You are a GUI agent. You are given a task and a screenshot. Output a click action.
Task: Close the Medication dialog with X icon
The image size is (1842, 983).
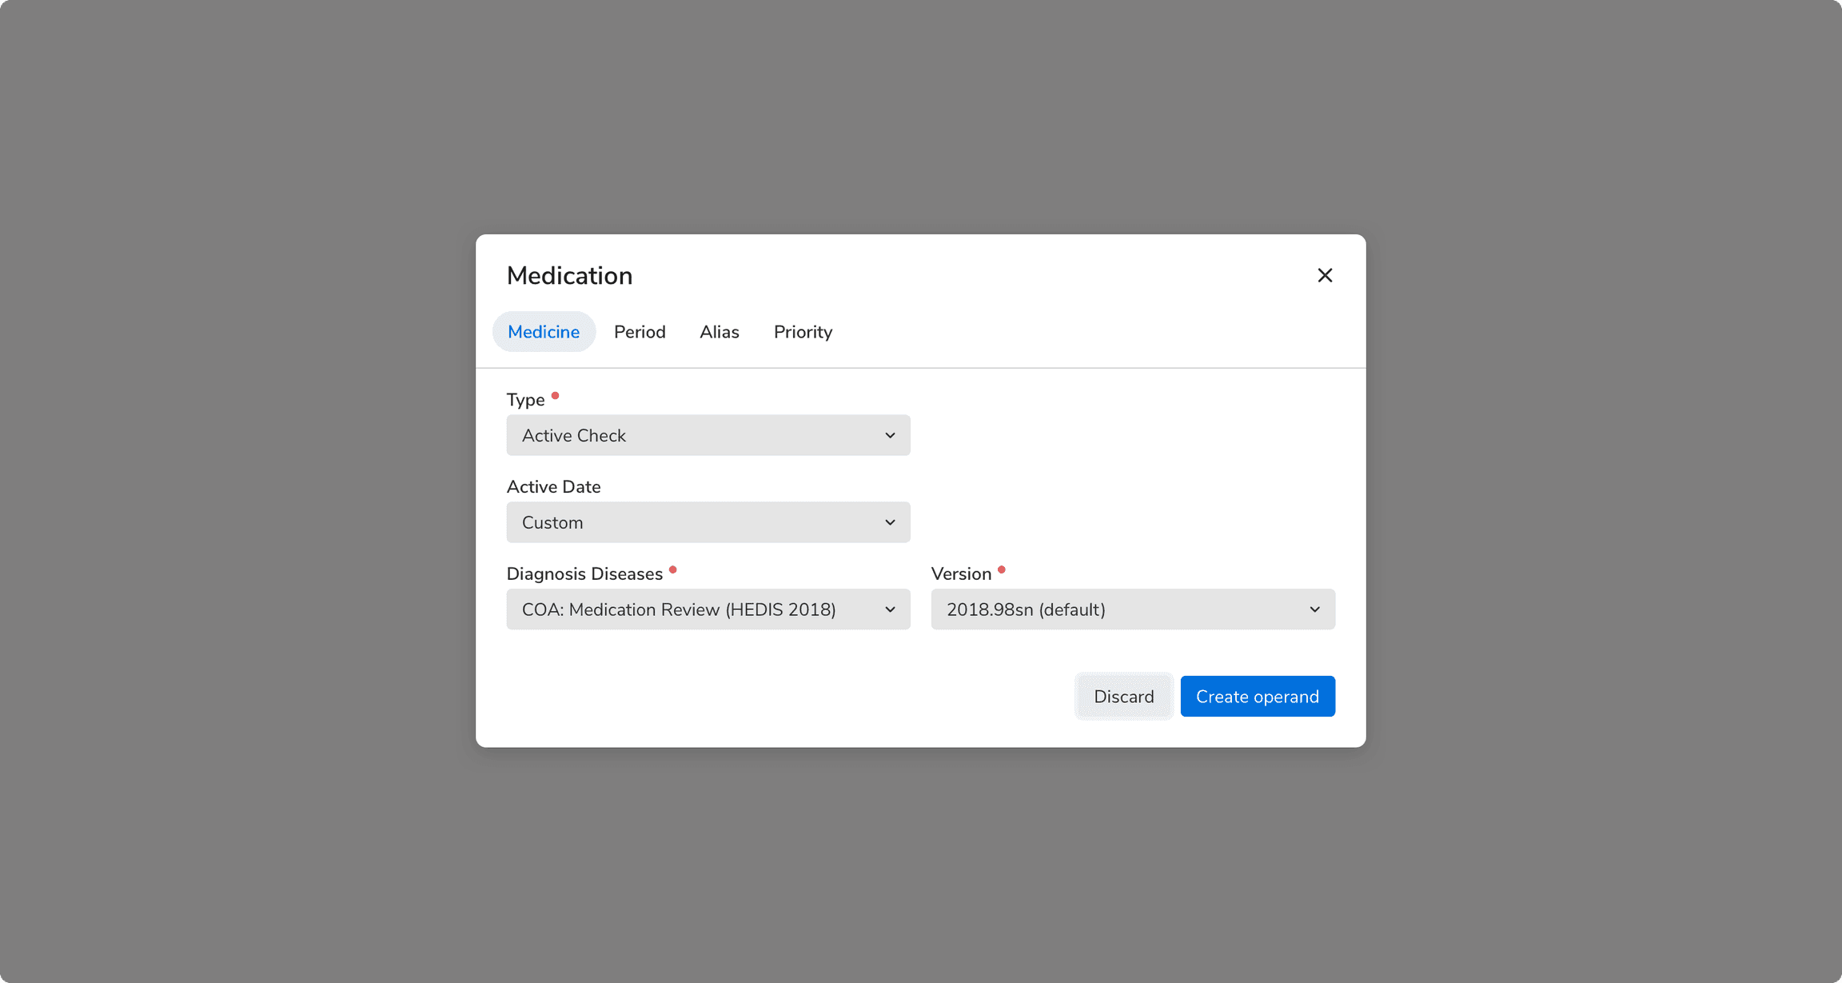point(1325,275)
